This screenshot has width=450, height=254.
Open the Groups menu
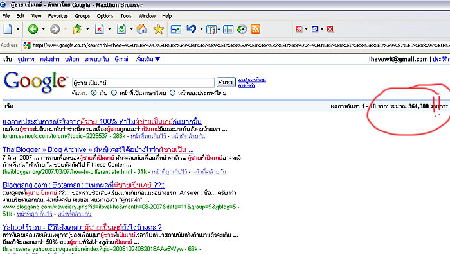[x=82, y=16]
